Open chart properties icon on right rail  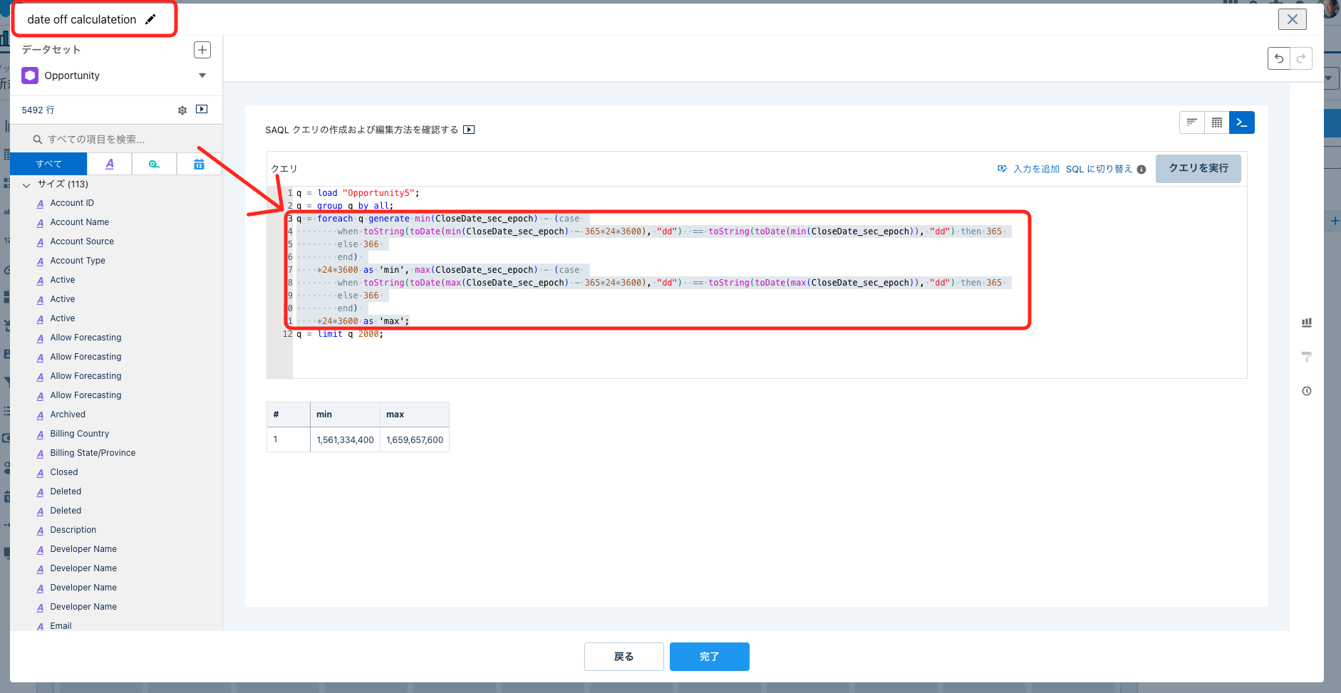pyautogui.click(x=1307, y=323)
